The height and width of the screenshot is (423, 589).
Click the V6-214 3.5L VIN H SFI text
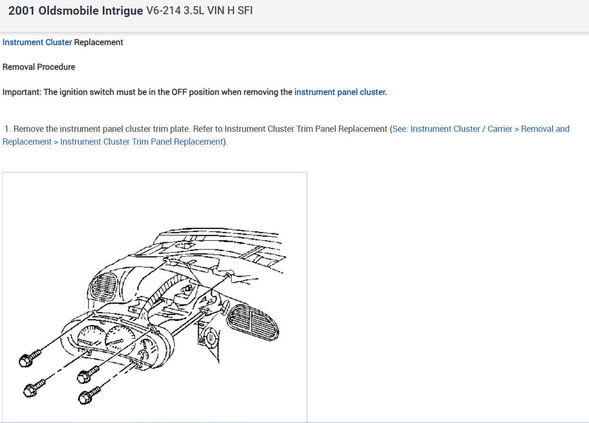click(200, 11)
